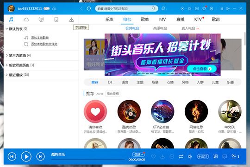Open the KTV必点曲 radio station
The image size is (250, 167).
(x=162, y=111)
